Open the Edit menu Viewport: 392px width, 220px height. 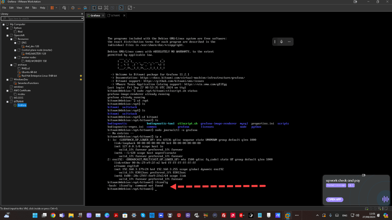pyautogui.click(x=11, y=8)
